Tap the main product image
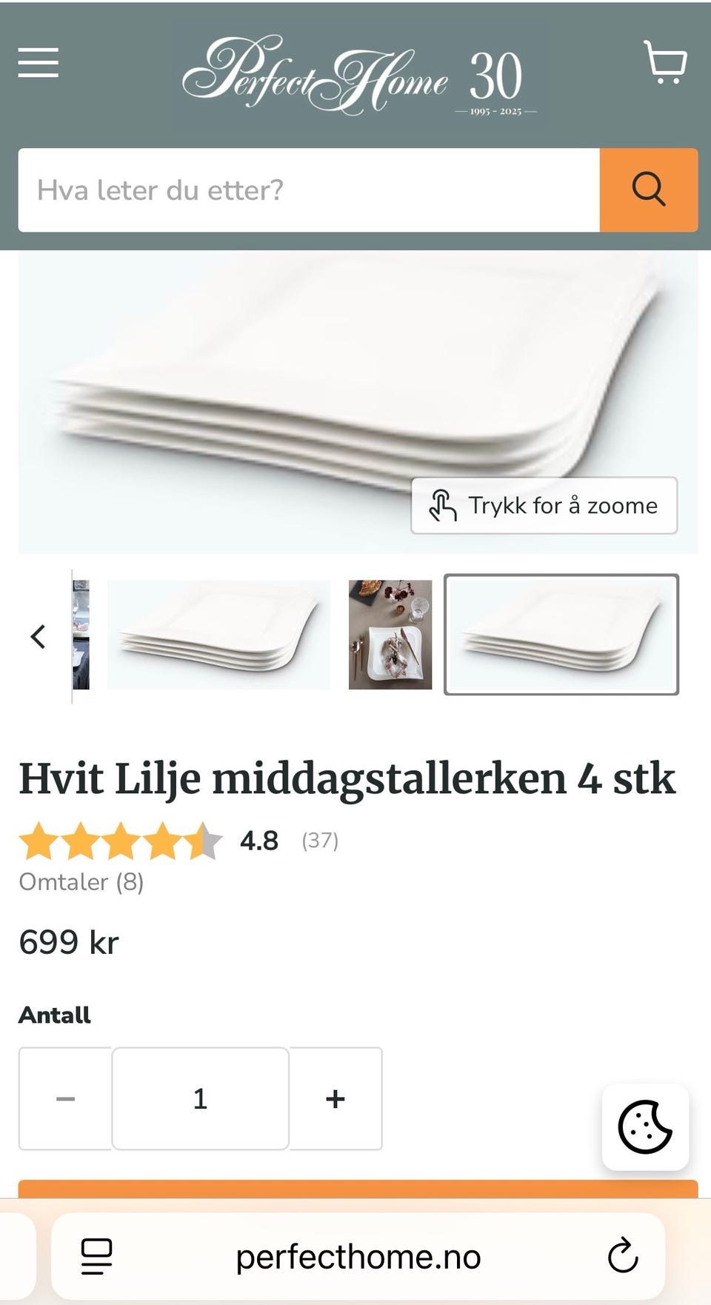711x1305 pixels. pos(358,402)
